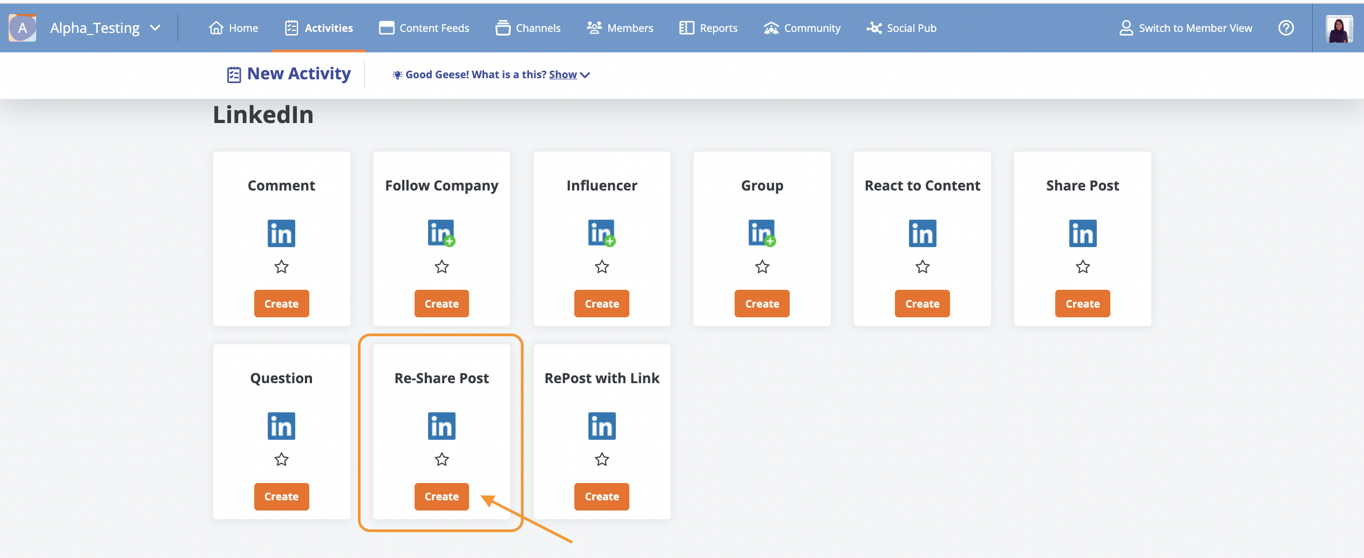Open the Home tab

[233, 28]
